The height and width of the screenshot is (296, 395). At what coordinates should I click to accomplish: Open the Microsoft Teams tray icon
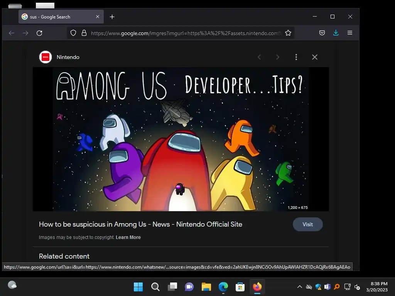click(327, 287)
